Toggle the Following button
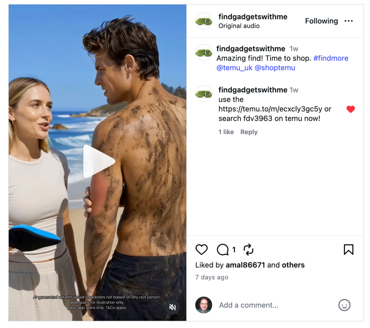 pos(322,21)
